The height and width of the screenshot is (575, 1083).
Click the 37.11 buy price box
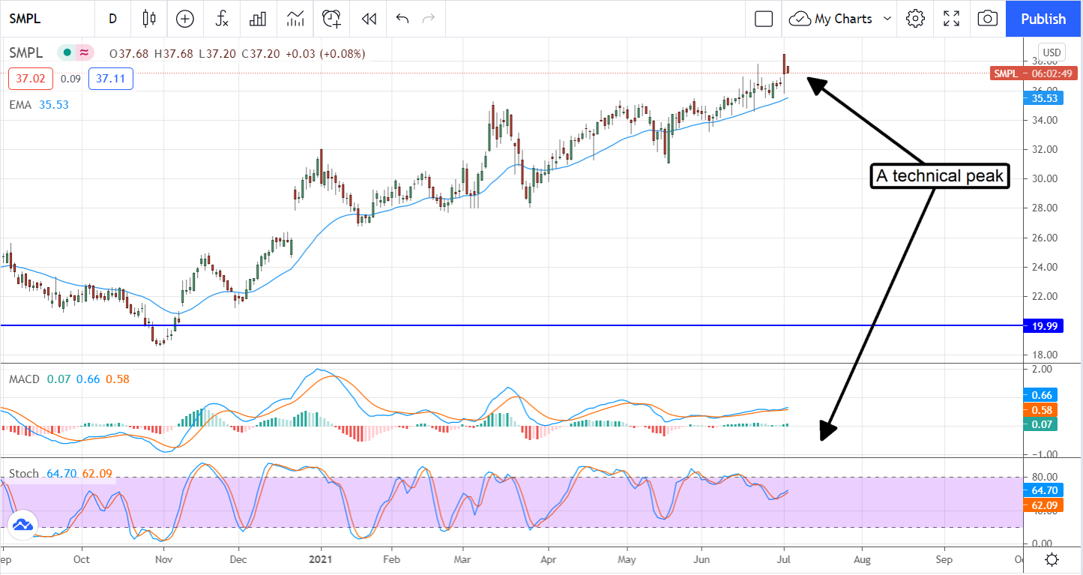coord(110,79)
